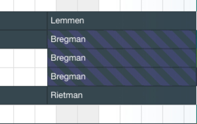Image resolution: width=197 pixels, height=124 pixels.
Task: Select leftmost empty cell in bottom Bregman row
Action: click(x=7, y=77)
